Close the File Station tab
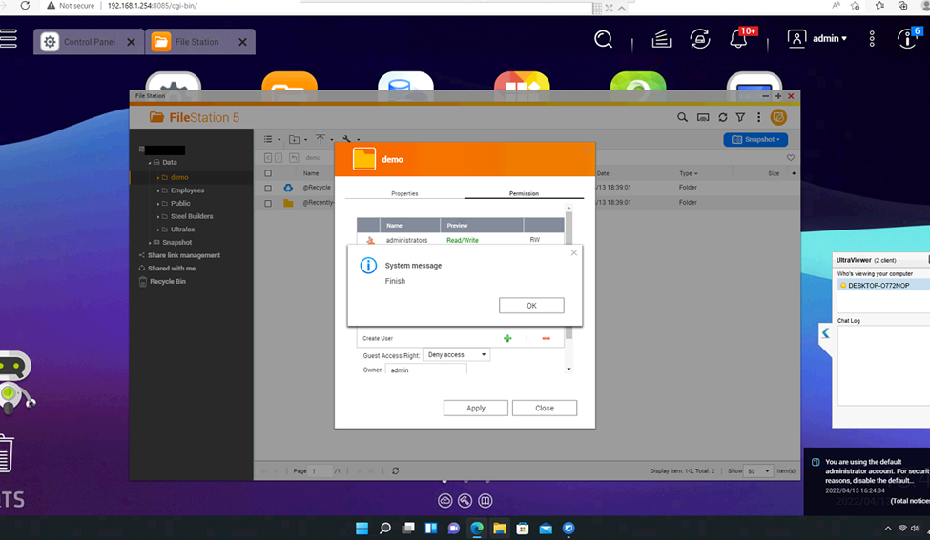Screen dimensions: 930x540 242,42
